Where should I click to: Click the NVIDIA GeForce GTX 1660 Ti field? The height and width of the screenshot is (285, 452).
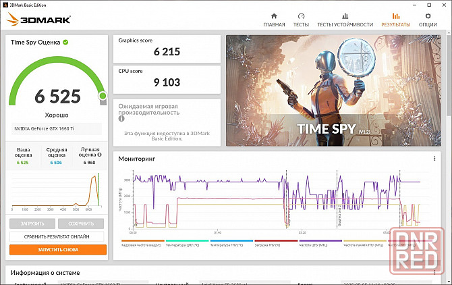click(57, 128)
